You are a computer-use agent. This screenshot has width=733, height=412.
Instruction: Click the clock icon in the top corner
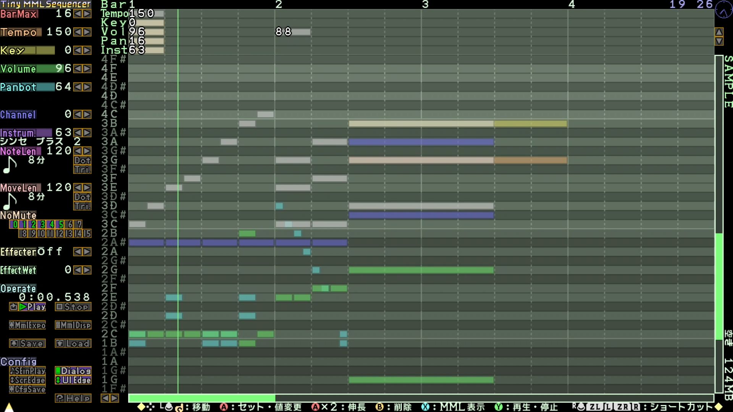723,10
